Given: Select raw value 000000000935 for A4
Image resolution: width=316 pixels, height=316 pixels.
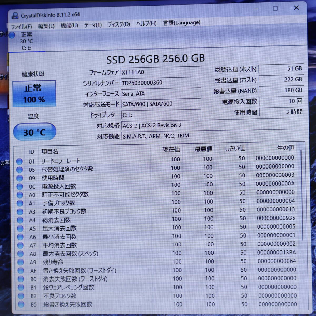Looking at the screenshot, I should click(276, 218).
